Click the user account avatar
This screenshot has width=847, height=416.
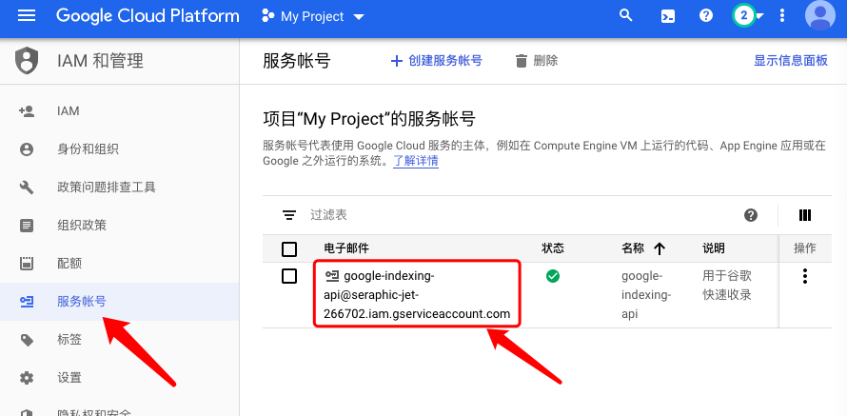point(820,15)
